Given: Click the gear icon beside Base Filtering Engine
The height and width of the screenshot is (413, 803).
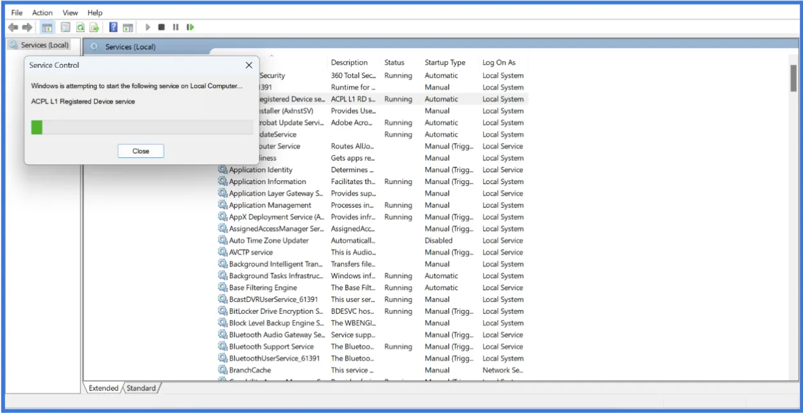Looking at the screenshot, I should tap(223, 288).
